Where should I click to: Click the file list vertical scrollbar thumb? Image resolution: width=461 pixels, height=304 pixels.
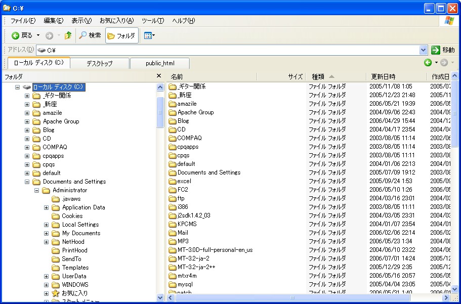coord(454,113)
